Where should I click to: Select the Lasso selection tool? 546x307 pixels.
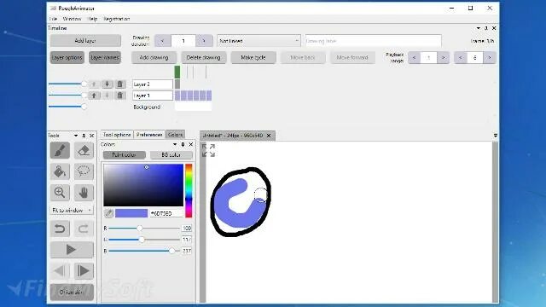pyautogui.click(x=84, y=171)
